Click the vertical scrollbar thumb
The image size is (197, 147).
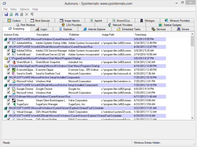coord(192,41)
